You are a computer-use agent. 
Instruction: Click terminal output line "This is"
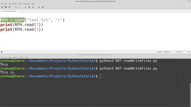[7, 72]
